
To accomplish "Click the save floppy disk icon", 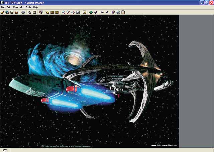I will pos(12,12).
